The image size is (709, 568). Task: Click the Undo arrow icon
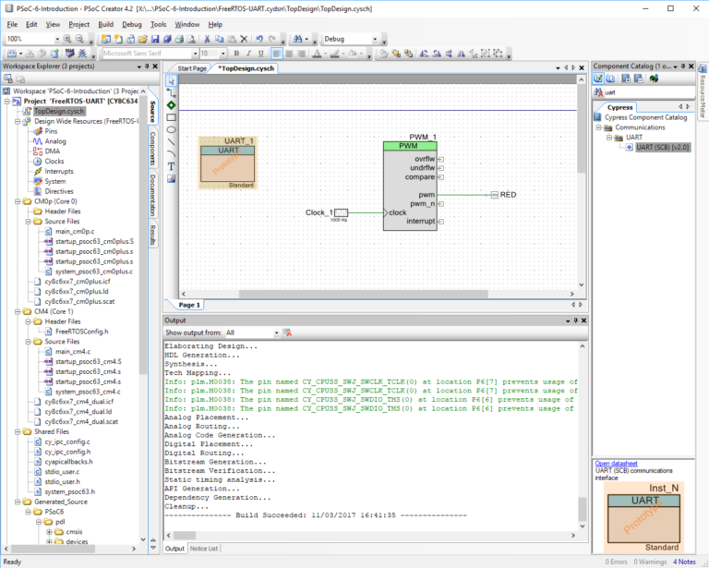pos(259,40)
